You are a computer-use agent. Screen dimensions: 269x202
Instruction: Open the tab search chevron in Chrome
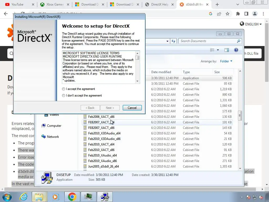click(237, 5)
